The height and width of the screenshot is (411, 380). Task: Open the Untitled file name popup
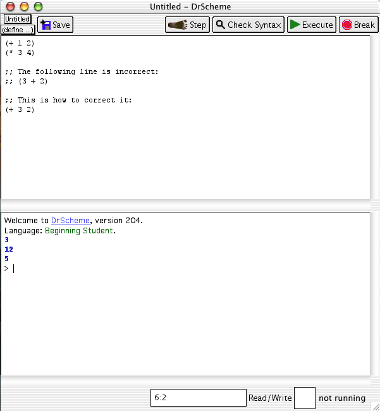pos(18,19)
